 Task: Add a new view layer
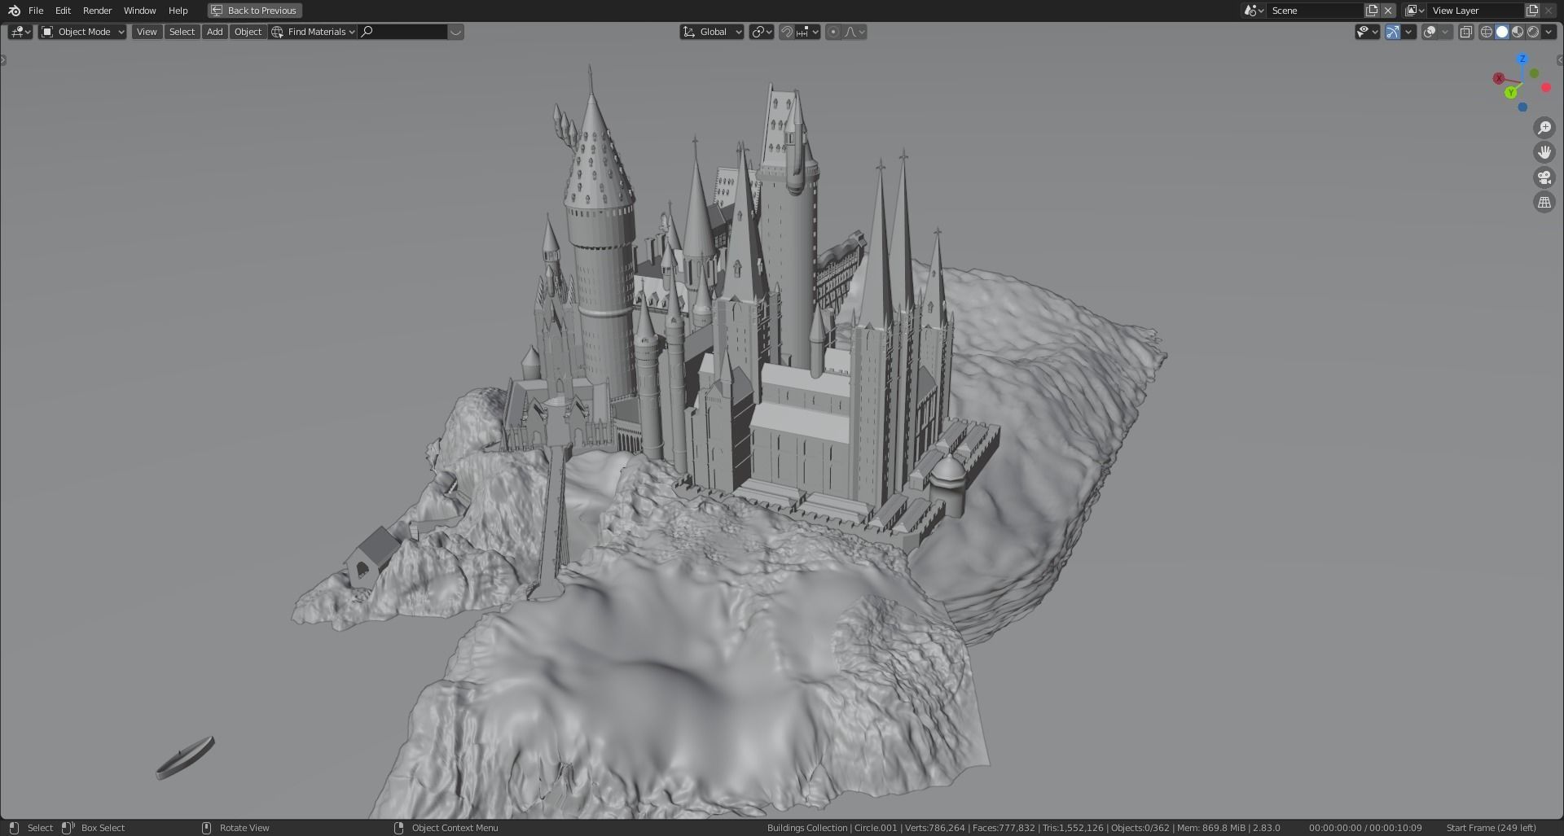click(x=1532, y=11)
